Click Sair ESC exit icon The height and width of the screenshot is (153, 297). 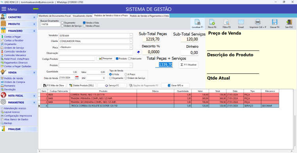click(x=289, y=22)
